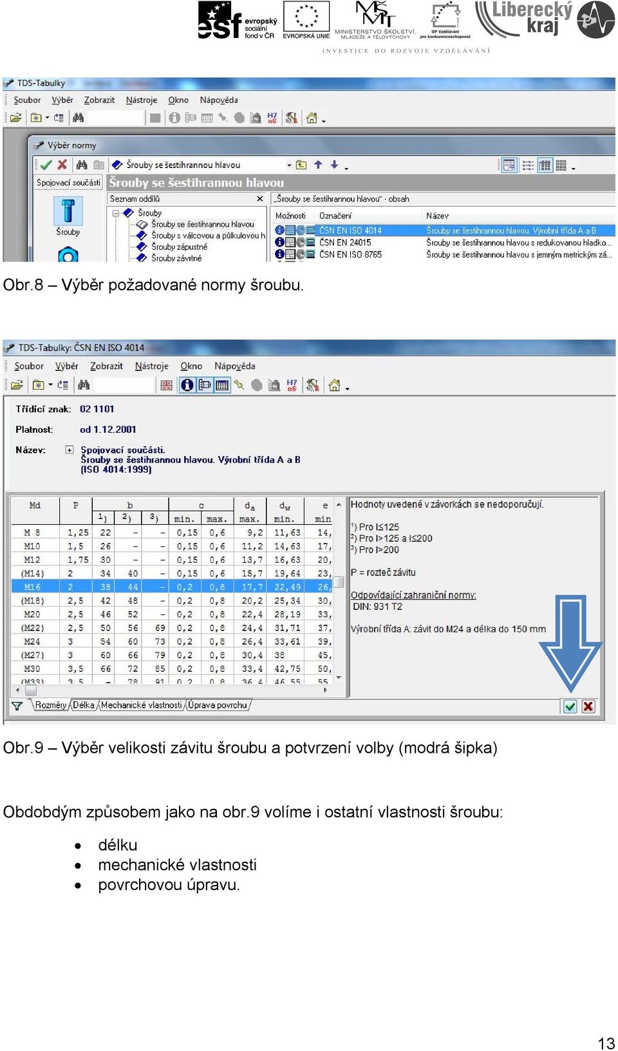Select Šrouby s válcovou a půlkulovou tree item
The image size is (618, 1051).
pyautogui.click(x=208, y=236)
